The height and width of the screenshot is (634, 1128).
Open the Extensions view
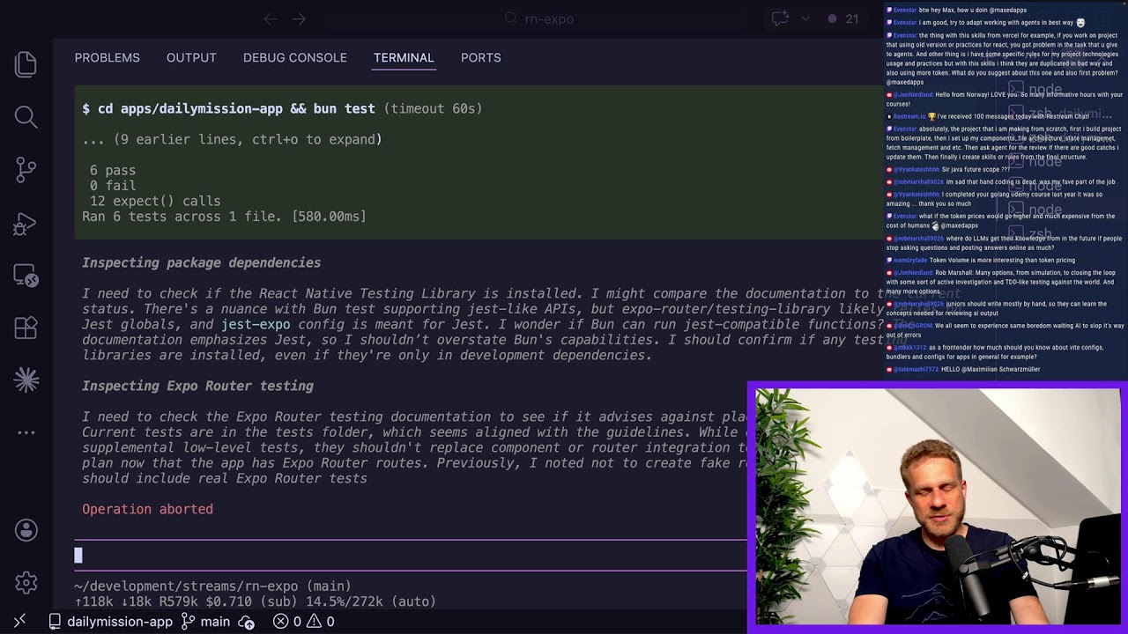(x=26, y=328)
